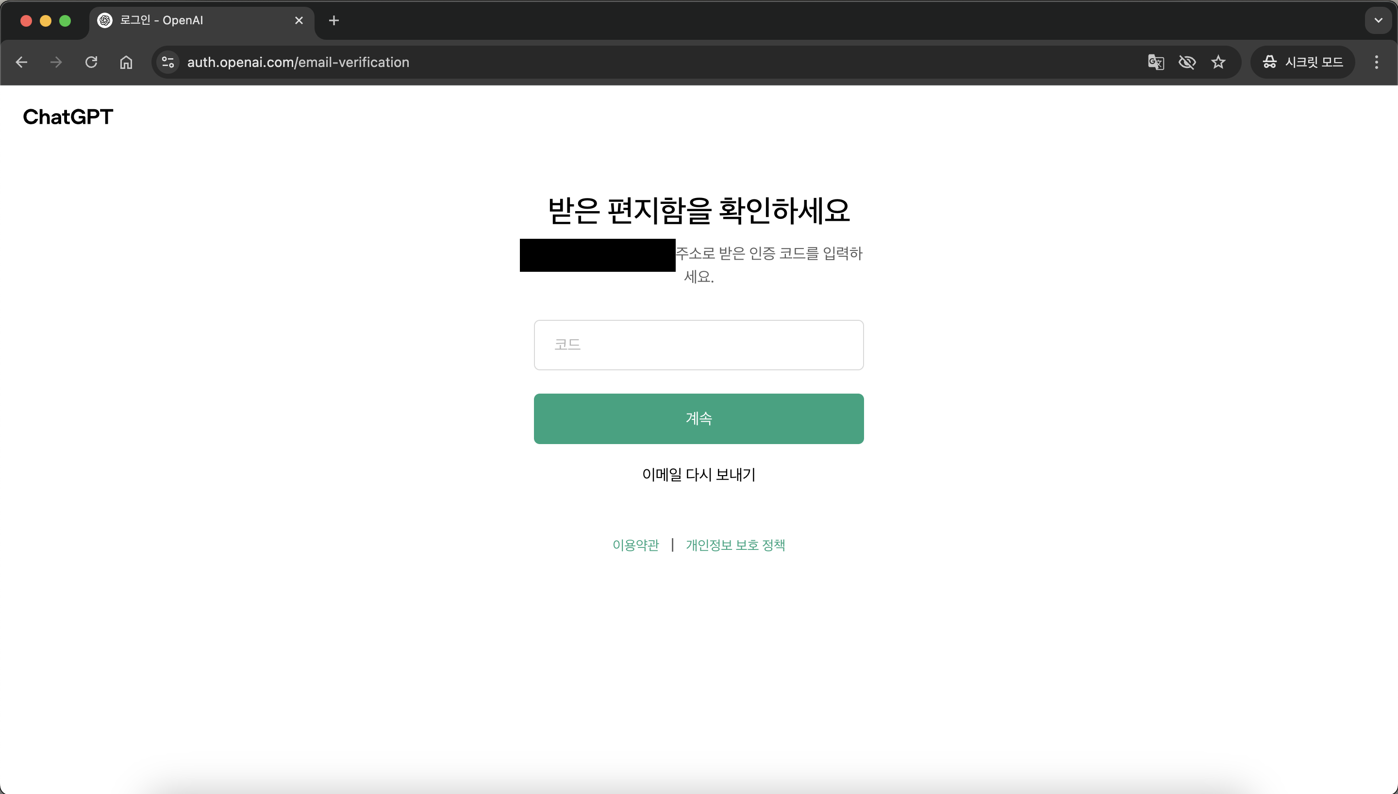
Task: Open a new tab with plus
Action: (334, 21)
